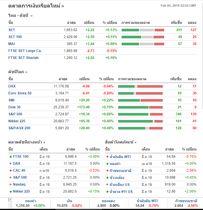
Task: Open the Euro Stoxx 50 index link
Action: pos(20,93)
